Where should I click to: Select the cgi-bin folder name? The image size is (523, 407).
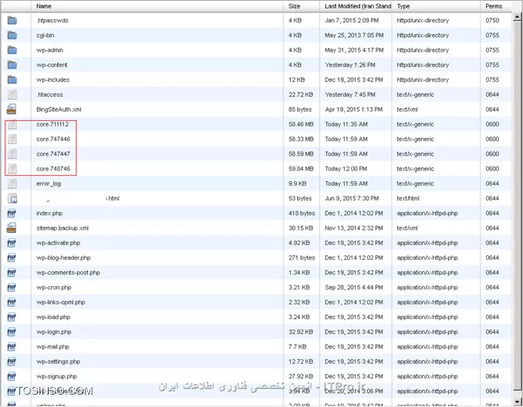click(x=46, y=35)
